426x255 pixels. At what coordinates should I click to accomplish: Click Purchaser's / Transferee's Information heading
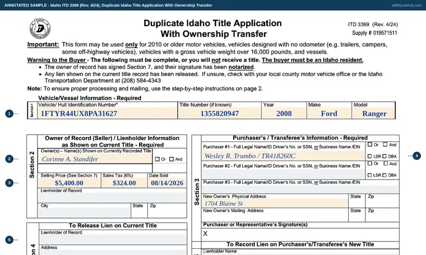tap(300, 138)
